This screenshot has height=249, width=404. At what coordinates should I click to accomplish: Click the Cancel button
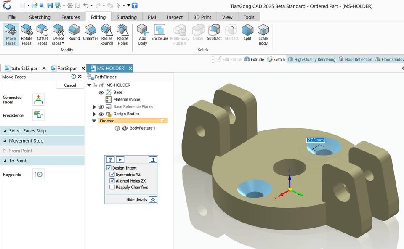tap(70, 85)
